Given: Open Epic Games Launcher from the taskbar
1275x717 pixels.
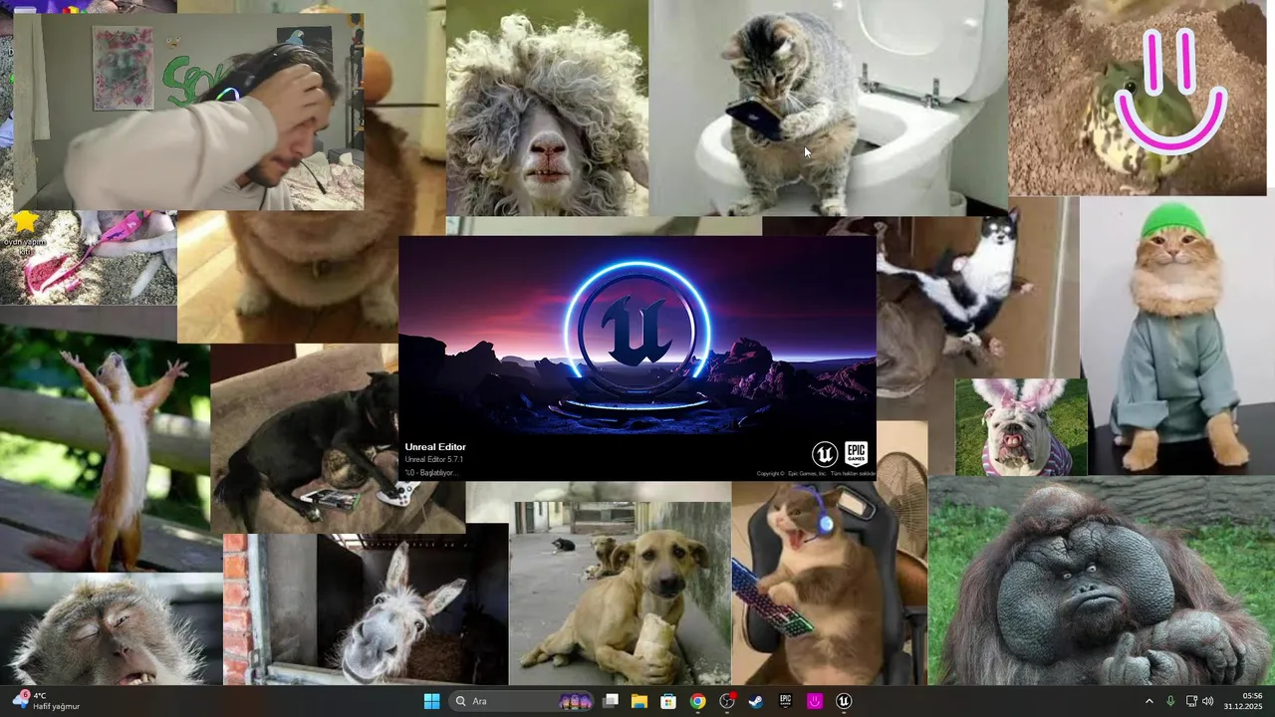Looking at the screenshot, I should pos(785,701).
